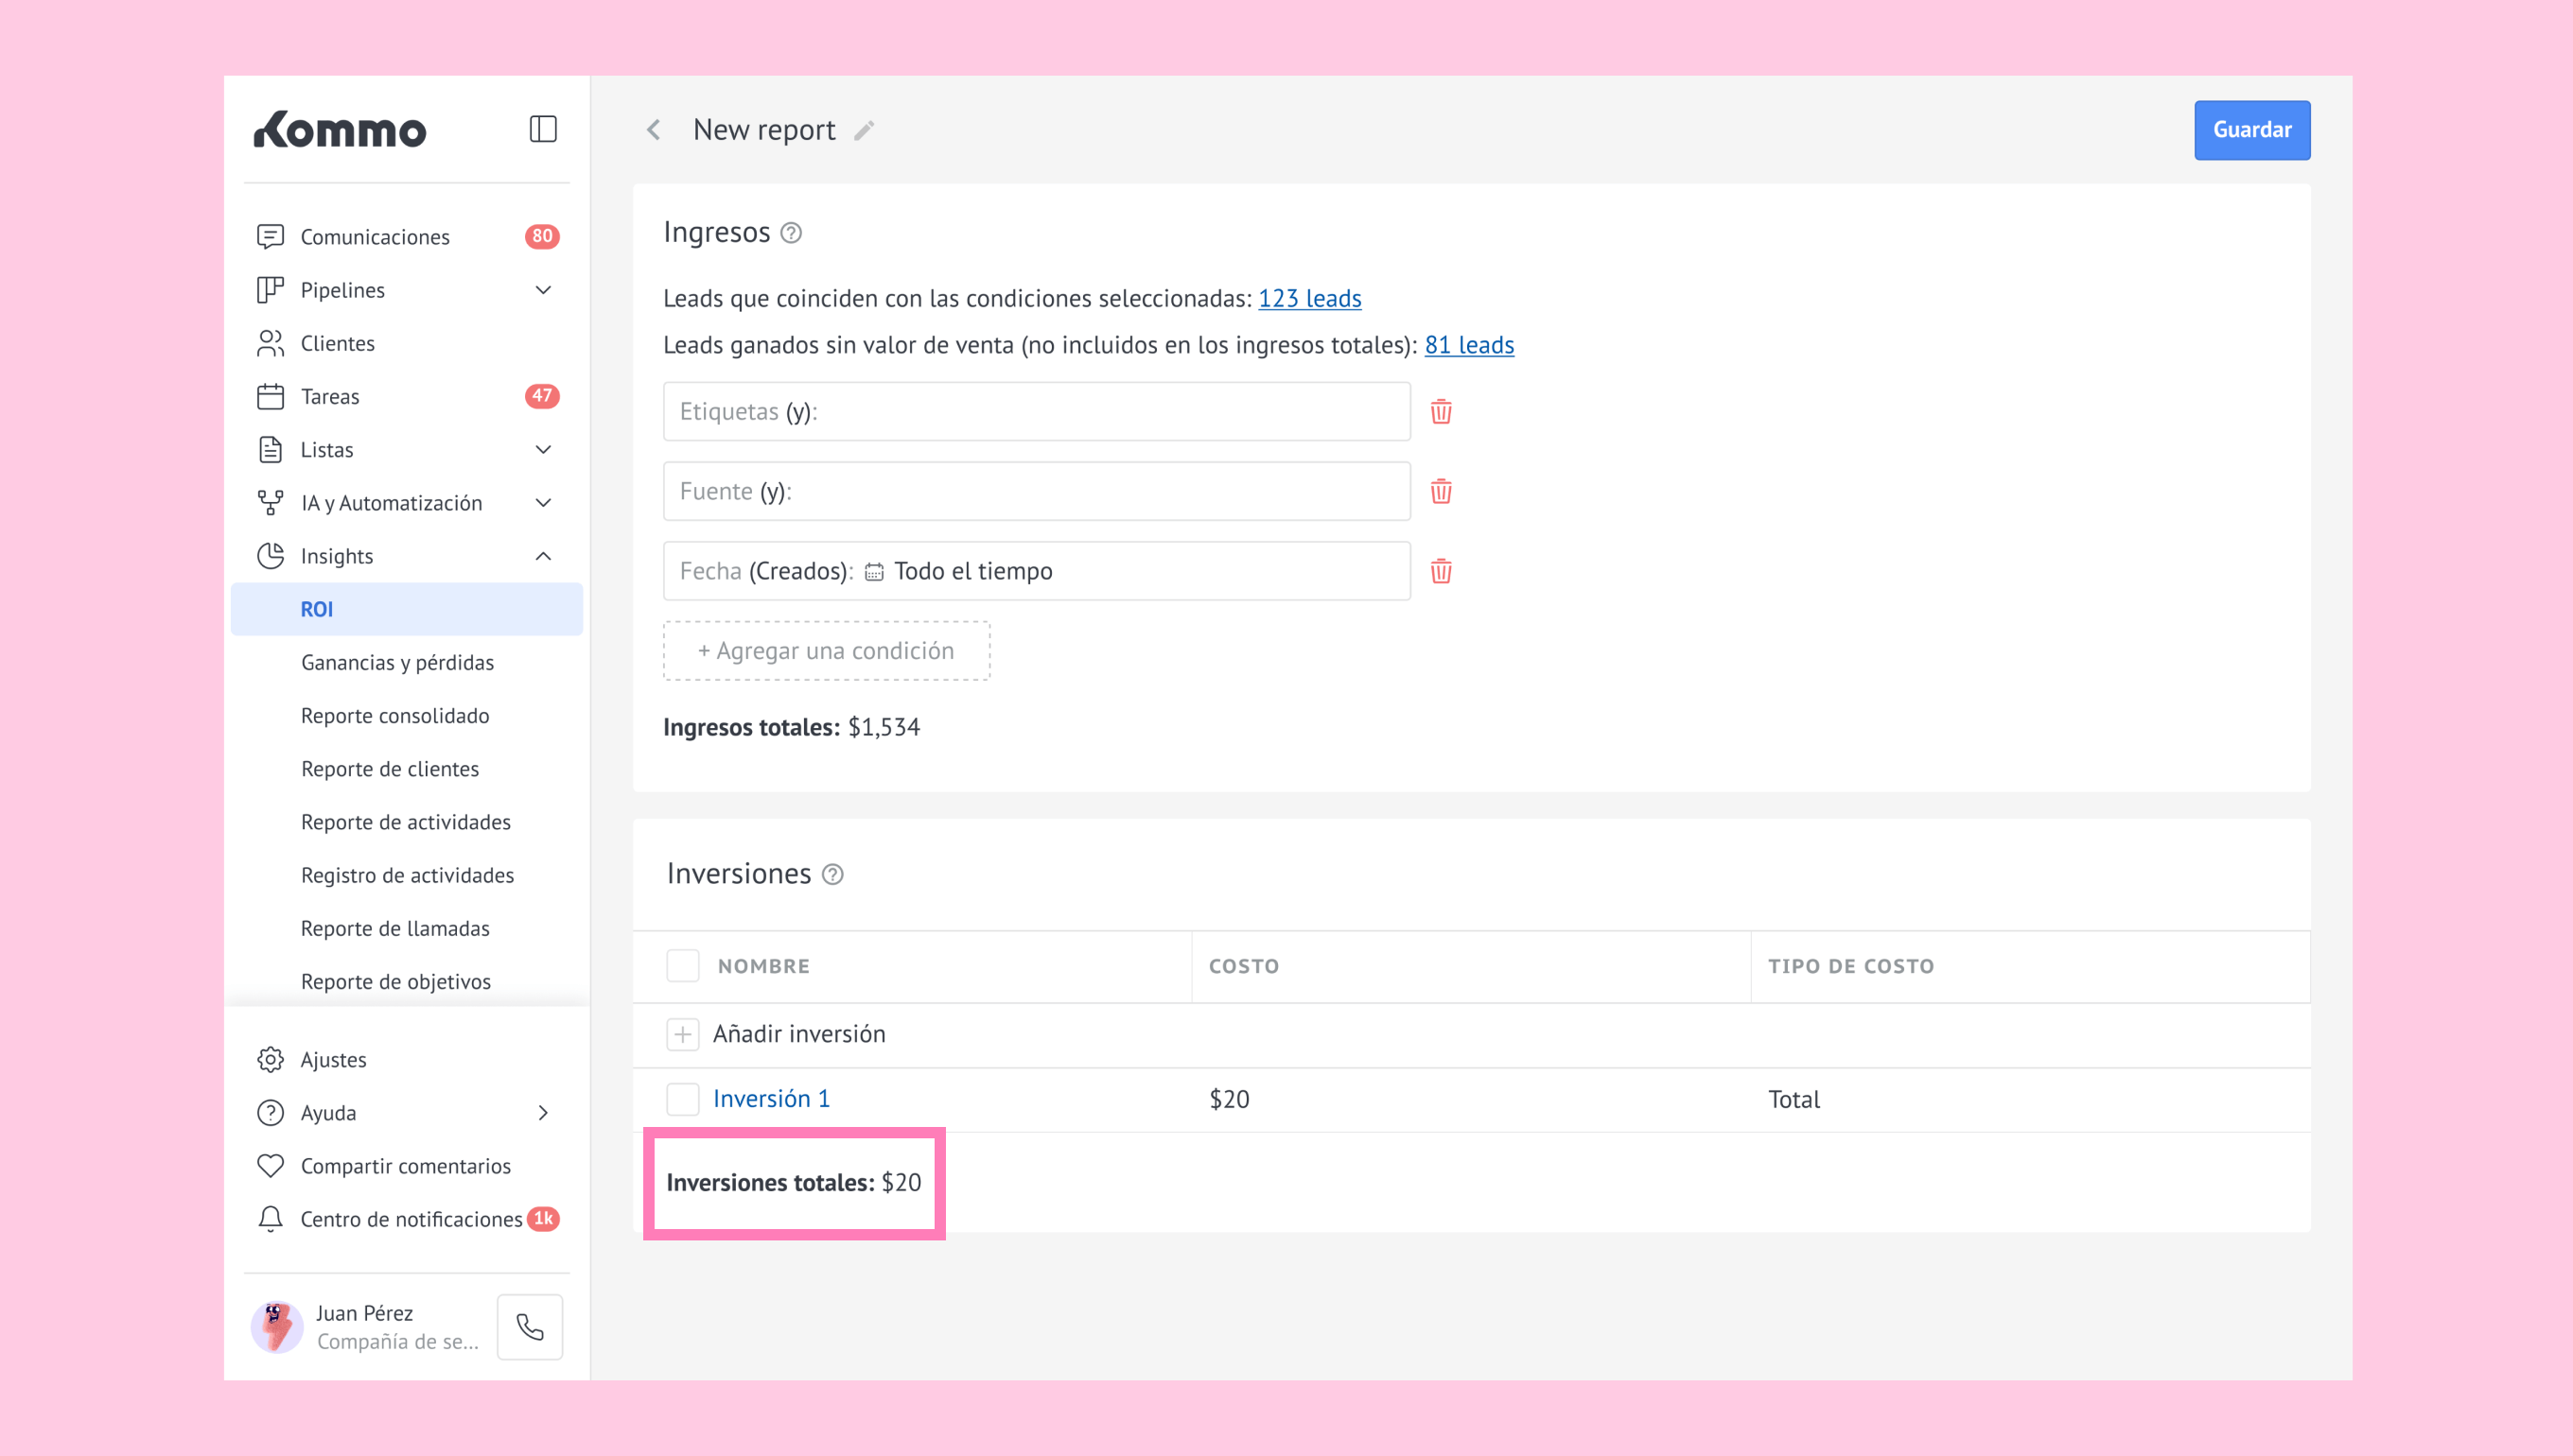Screen dimensions: 2573x1456
Task: Expand the Pipelines menu chevron
Action: (x=543, y=290)
